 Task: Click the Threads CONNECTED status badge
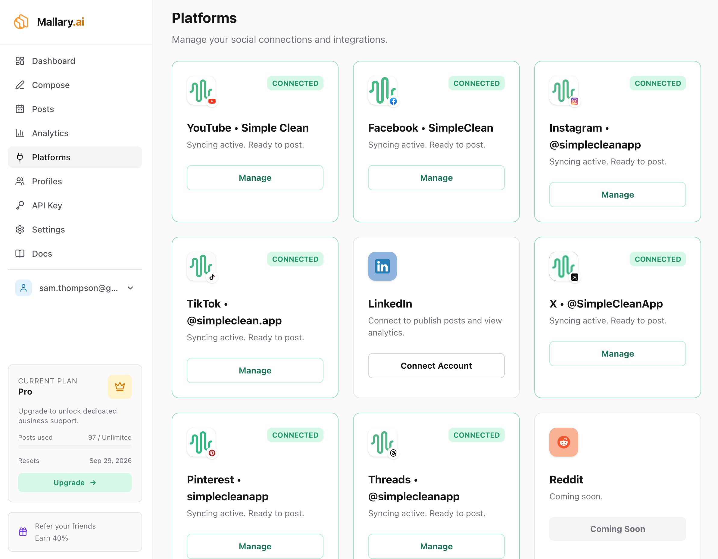coord(476,435)
